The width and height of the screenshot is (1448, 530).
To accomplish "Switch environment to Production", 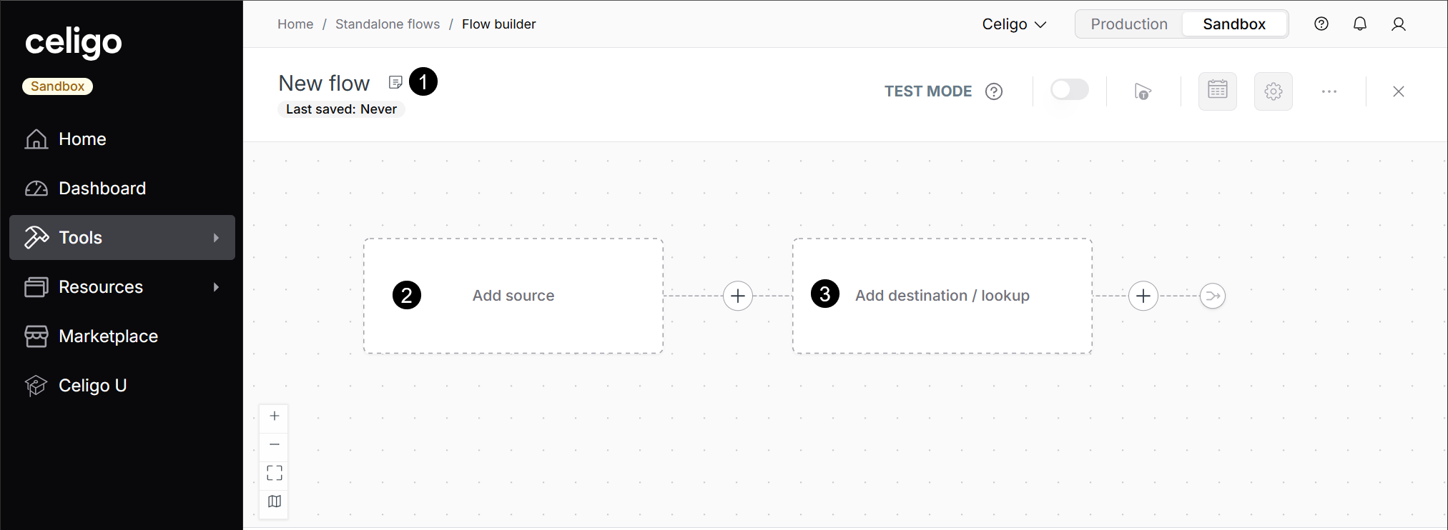I will tap(1128, 24).
